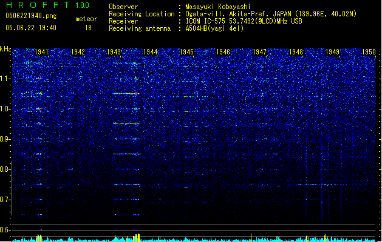This screenshot has width=382, height=242.
Task: Click the 1.0 kHz frequency label
Action: 5,109
